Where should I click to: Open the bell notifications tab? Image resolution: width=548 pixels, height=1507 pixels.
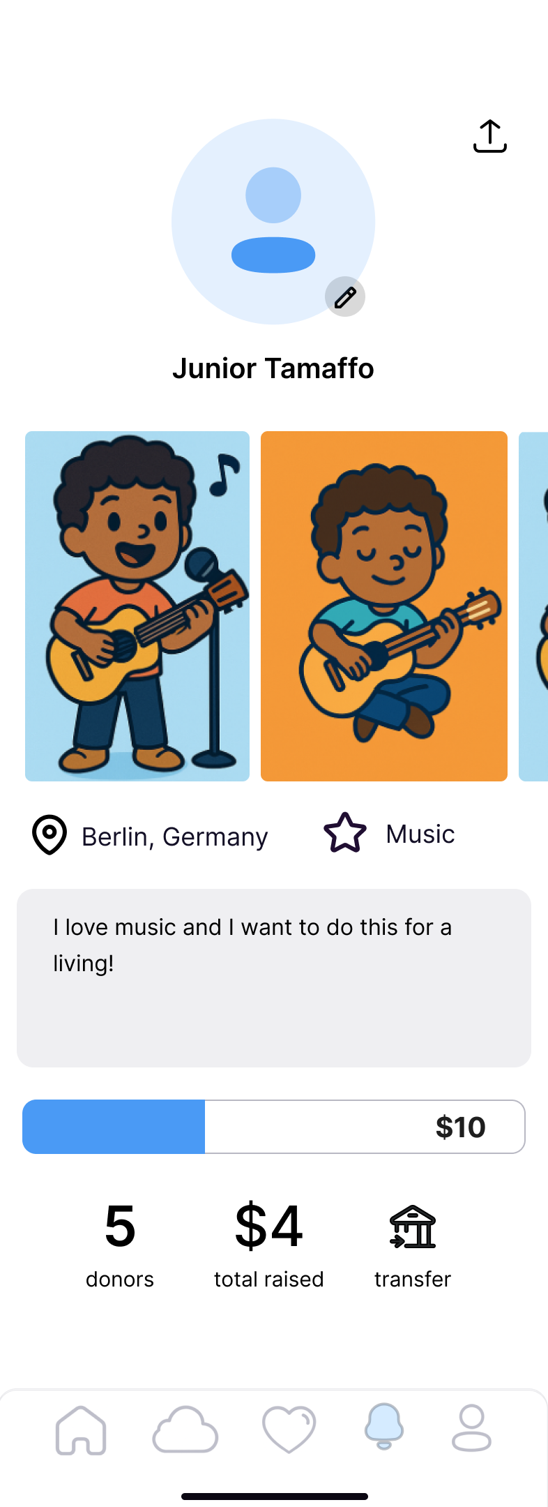click(x=383, y=1427)
